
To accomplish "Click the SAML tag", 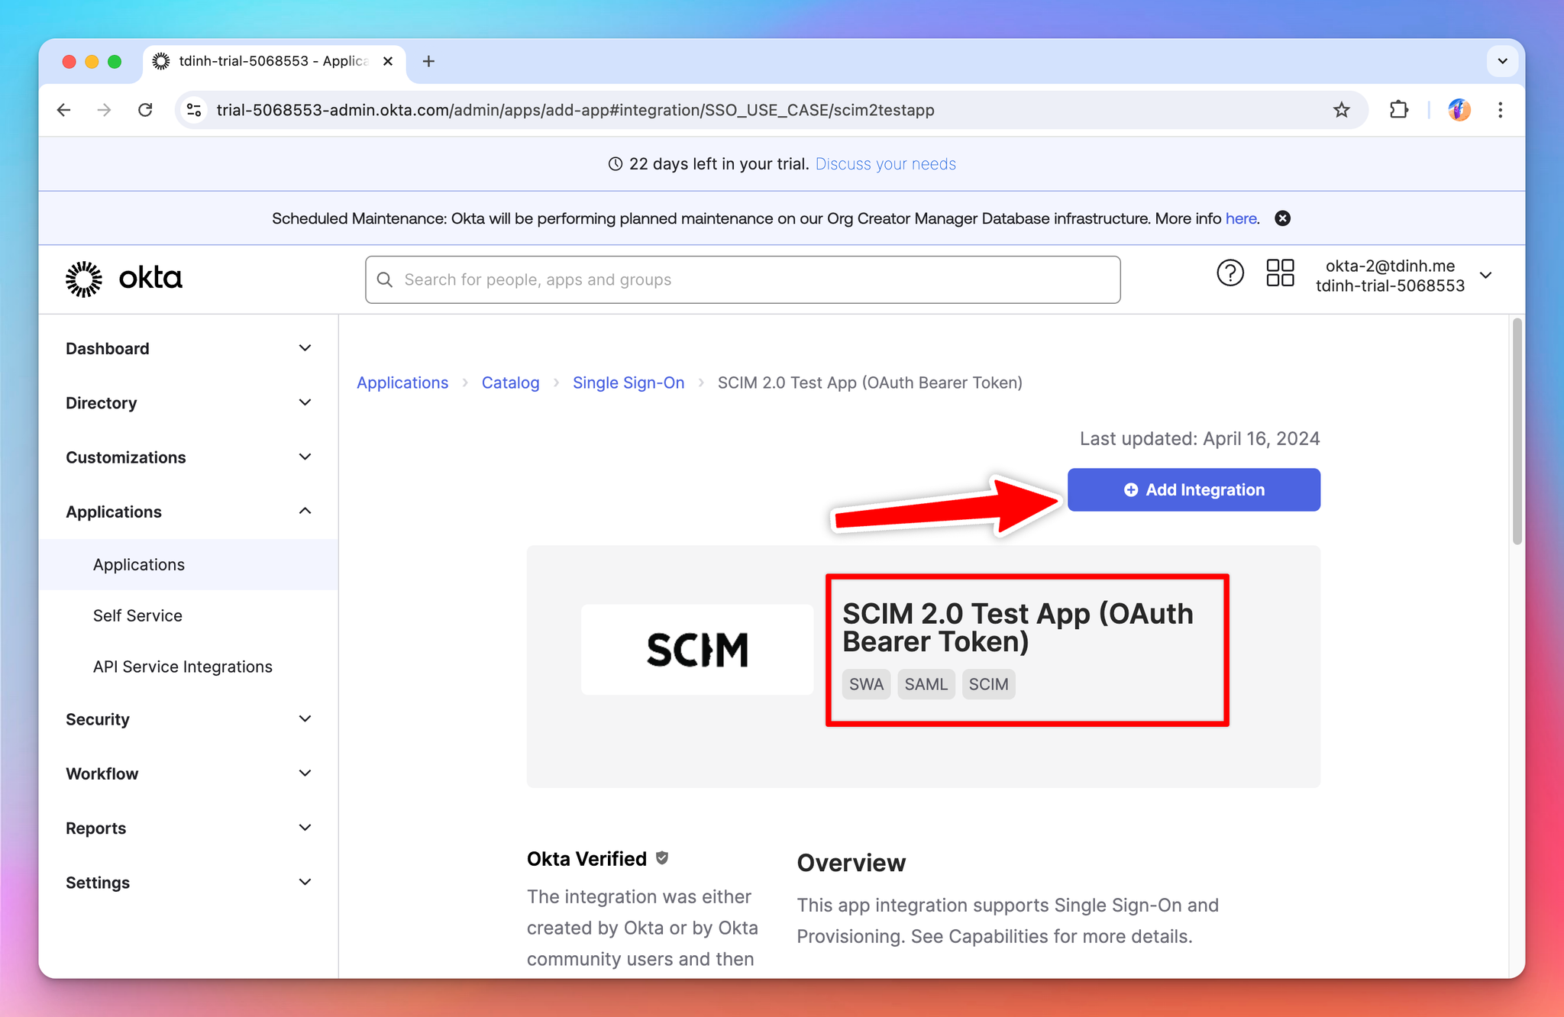I will pyautogui.click(x=926, y=684).
